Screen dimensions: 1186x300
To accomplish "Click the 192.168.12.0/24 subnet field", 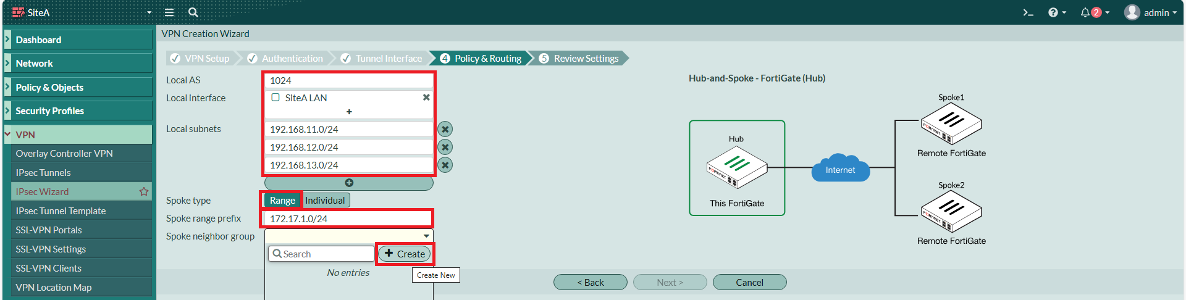I will click(x=349, y=147).
